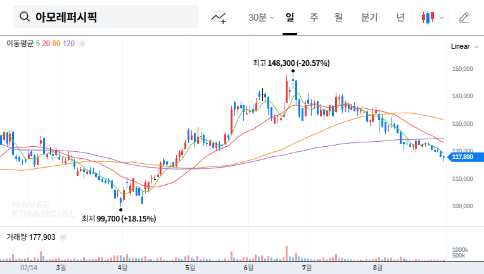The width and height of the screenshot is (484, 274).
Task: Click the 110,000 price axis label
Action: [462, 178]
